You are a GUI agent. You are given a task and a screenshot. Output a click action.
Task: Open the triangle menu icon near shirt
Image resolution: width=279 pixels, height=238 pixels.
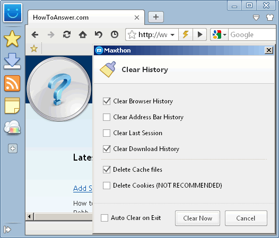pyautogui.click(x=256, y=17)
